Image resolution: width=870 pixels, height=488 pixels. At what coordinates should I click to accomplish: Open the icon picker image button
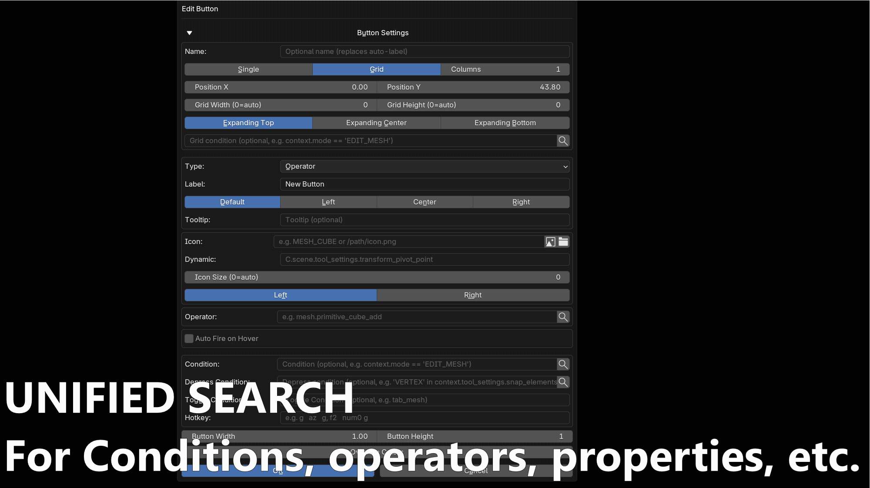[550, 241]
